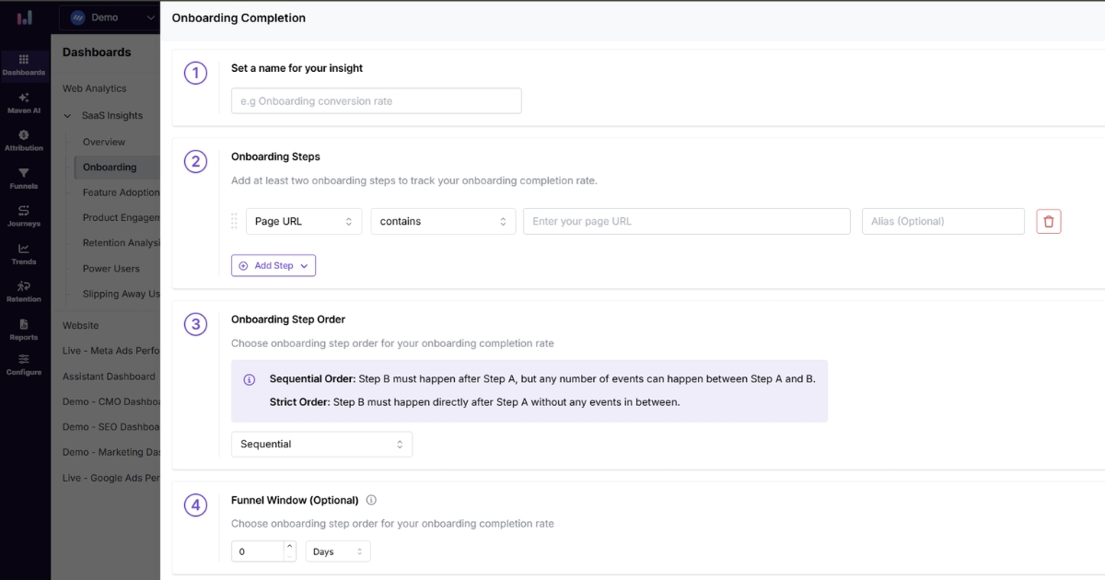Open Journeys in the sidebar
This screenshot has height=580, width=1105.
(24, 216)
